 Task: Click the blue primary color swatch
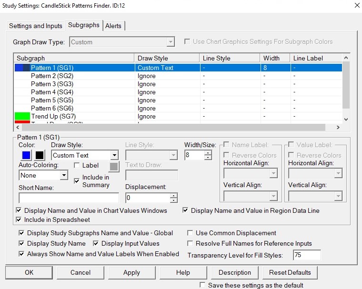27,155
